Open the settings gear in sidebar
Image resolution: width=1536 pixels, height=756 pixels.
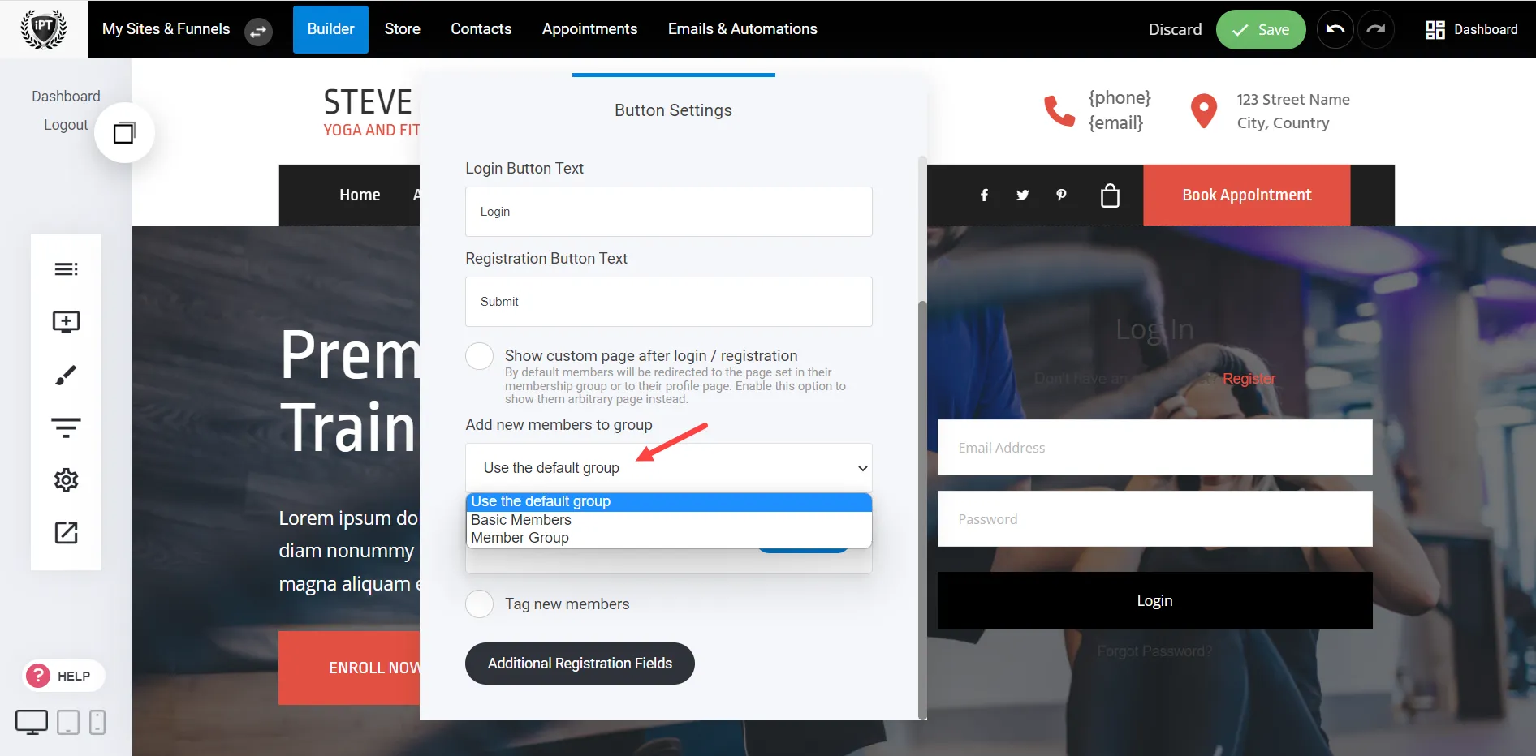(66, 480)
